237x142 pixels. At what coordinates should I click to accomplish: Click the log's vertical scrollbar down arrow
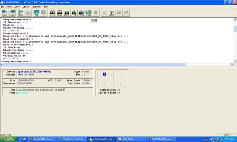tap(235, 61)
